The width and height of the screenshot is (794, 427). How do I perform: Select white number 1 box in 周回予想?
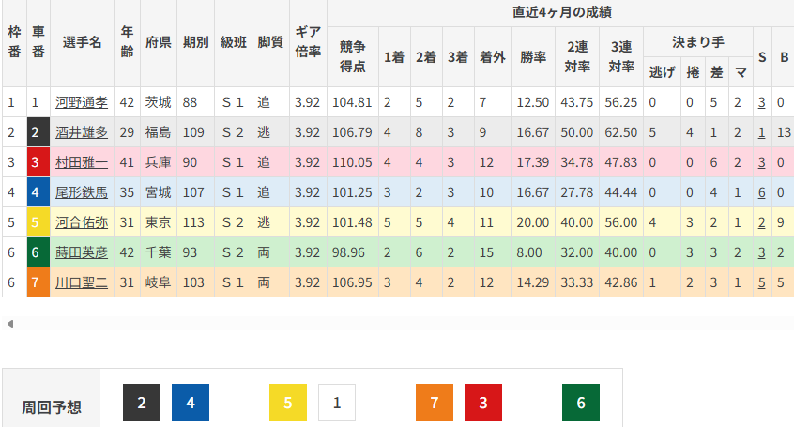pyautogui.click(x=337, y=403)
